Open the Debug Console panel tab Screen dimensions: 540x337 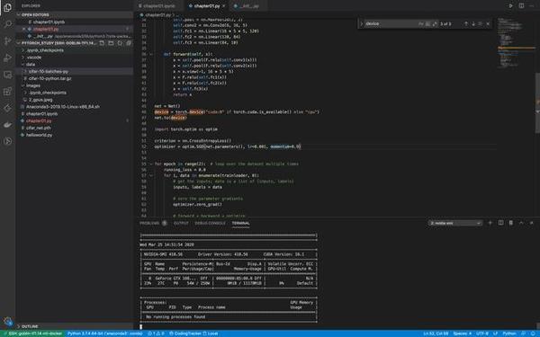click(x=210, y=223)
